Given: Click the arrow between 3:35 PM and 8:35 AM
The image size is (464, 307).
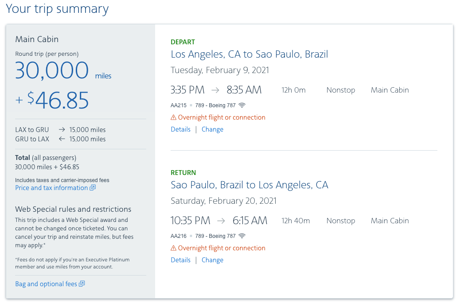Looking at the screenshot, I should [215, 90].
